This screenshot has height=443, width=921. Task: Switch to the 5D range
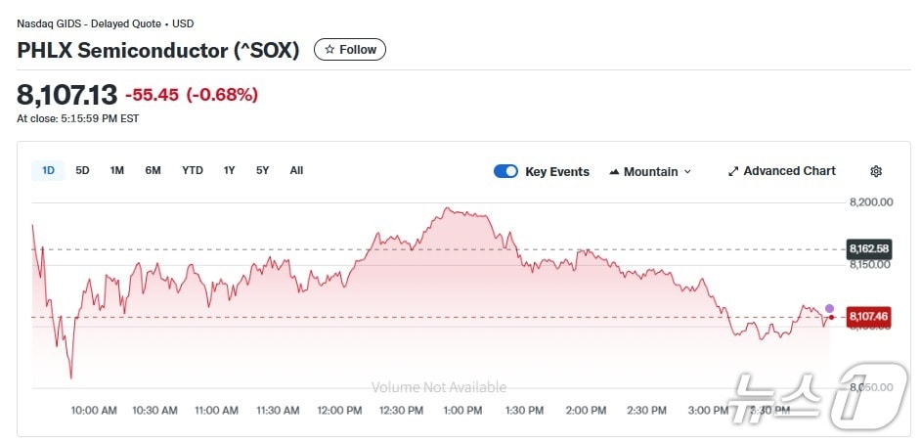(83, 170)
